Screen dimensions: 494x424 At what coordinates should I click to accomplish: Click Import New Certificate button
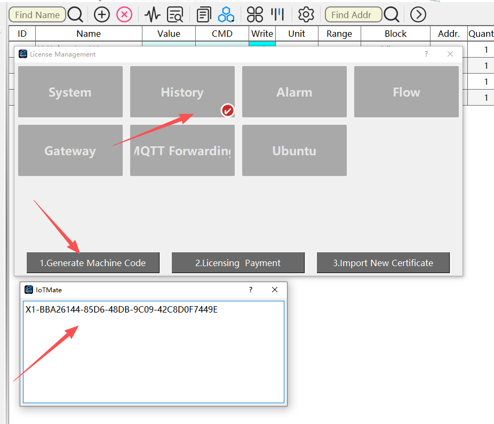click(383, 262)
